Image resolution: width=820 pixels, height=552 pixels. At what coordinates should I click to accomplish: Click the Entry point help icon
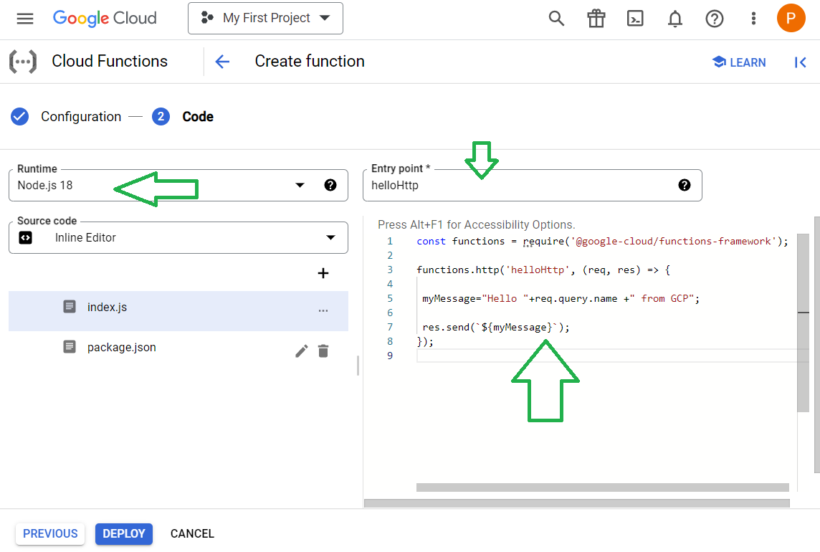(684, 185)
